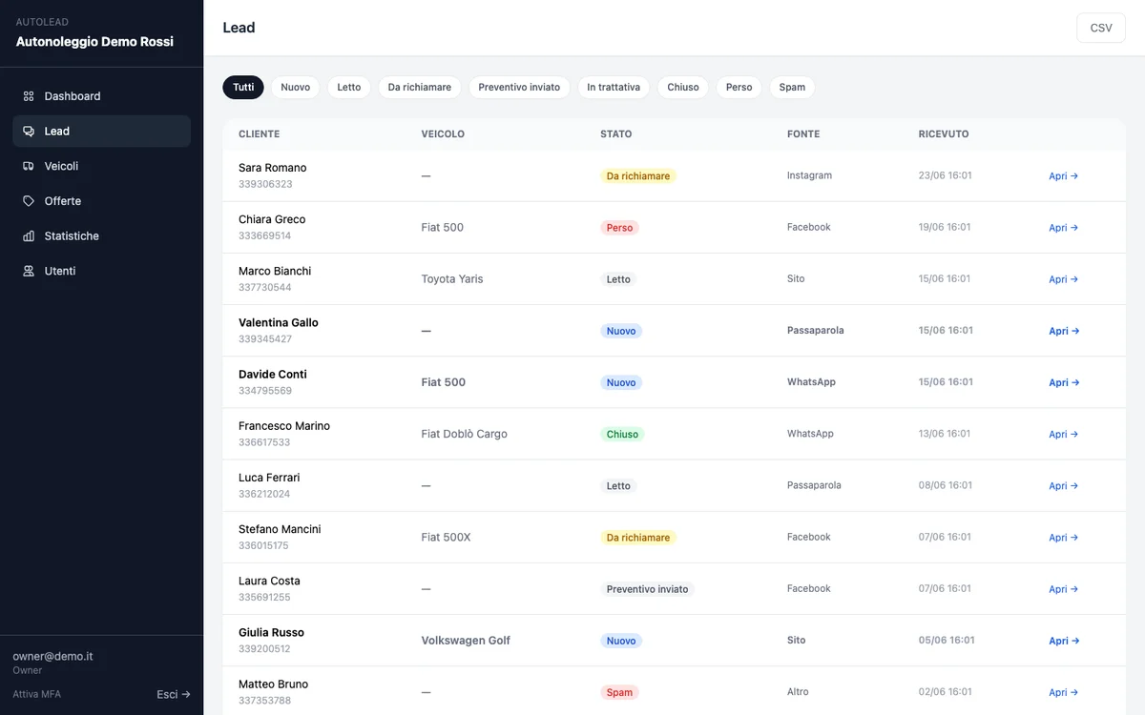Open Luca Ferrari's lead via Apri
This screenshot has width=1145, height=715.
(x=1063, y=486)
